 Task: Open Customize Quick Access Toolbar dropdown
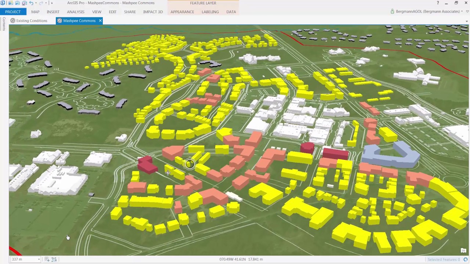tap(52, 3)
